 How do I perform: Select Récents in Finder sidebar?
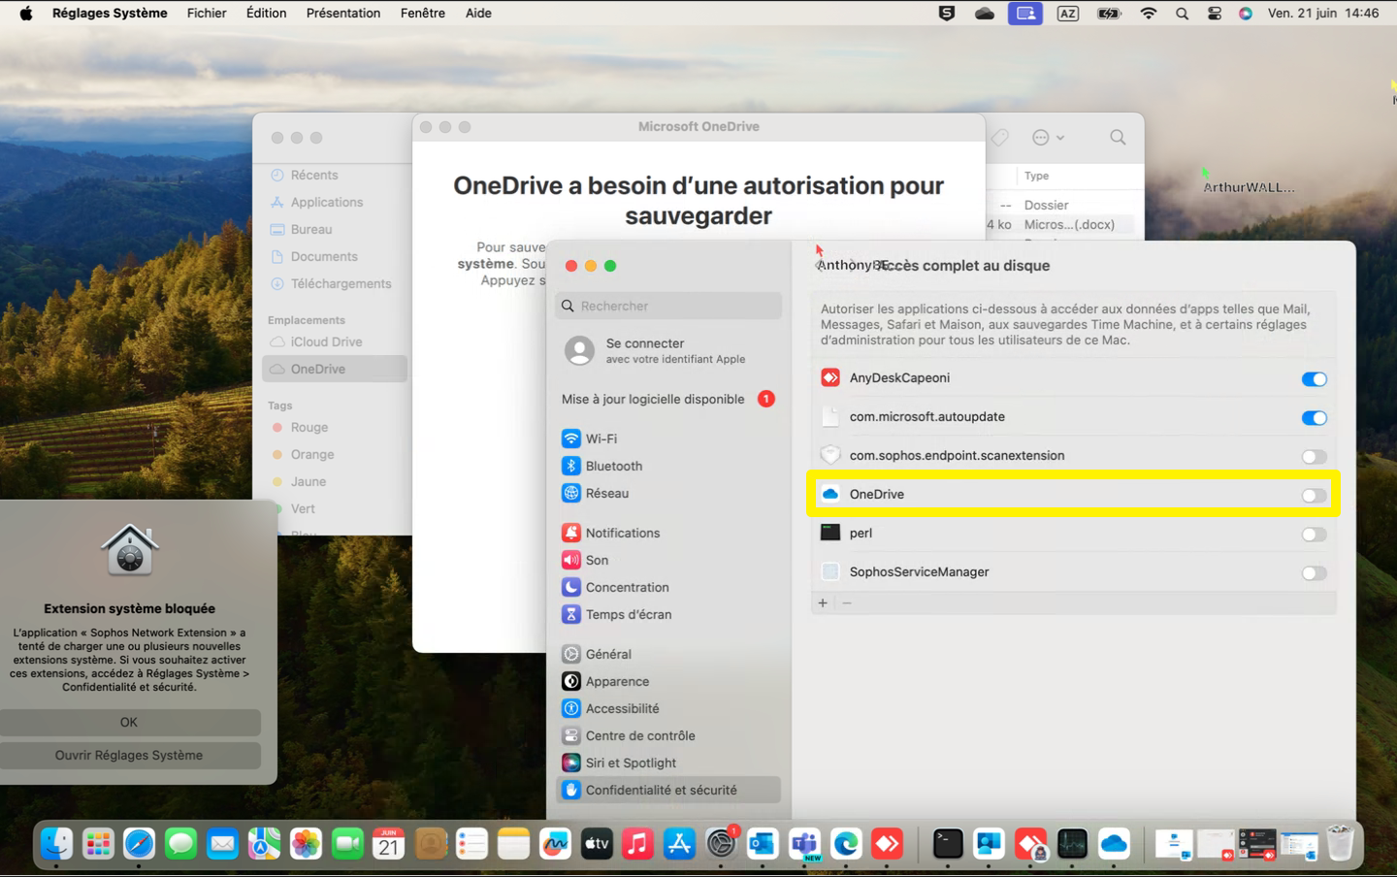coord(335,175)
